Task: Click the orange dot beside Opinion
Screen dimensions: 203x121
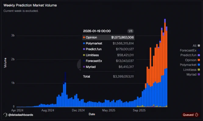Action: pyautogui.click(x=84, y=37)
